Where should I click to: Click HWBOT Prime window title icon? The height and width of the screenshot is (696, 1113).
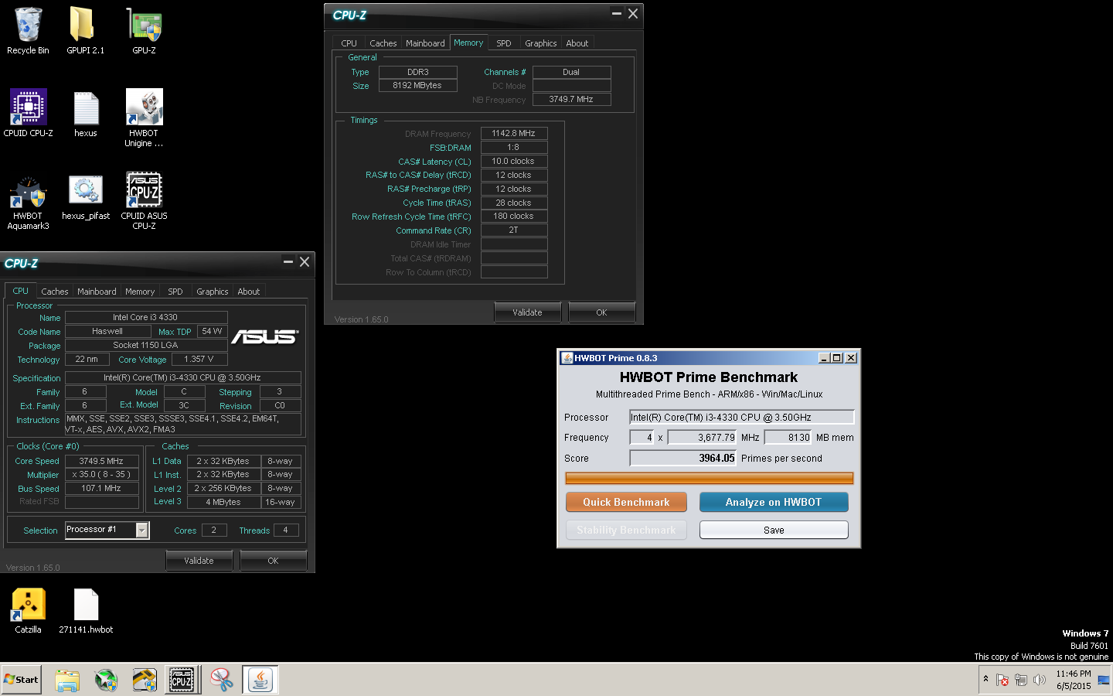[567, 358]
